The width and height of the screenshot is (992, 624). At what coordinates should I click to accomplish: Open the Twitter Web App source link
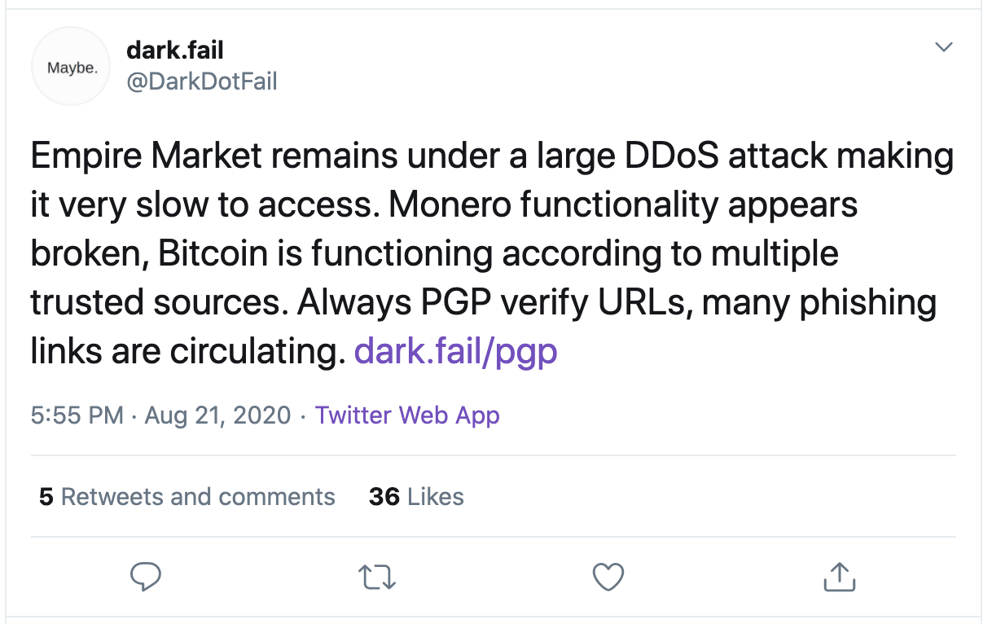(407, 415)
